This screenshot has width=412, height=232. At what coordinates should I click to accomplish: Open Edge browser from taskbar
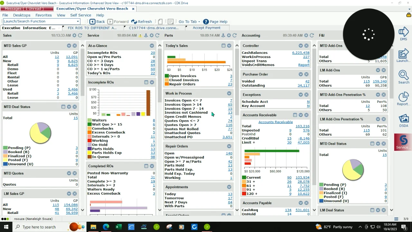coord(106,227)
